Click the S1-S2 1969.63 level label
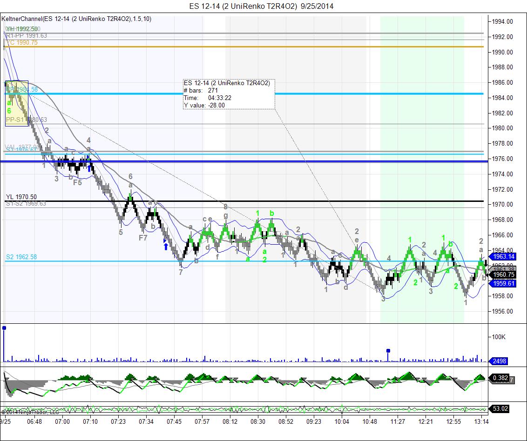The image size is (527, 441). tap(26, 204)
